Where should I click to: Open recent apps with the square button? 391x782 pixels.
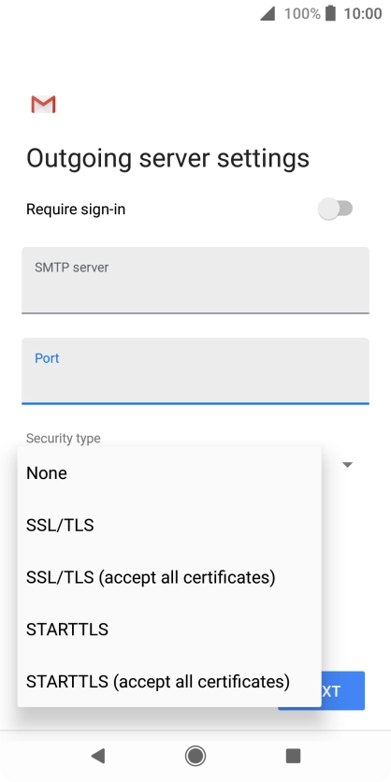pos(294,756)
